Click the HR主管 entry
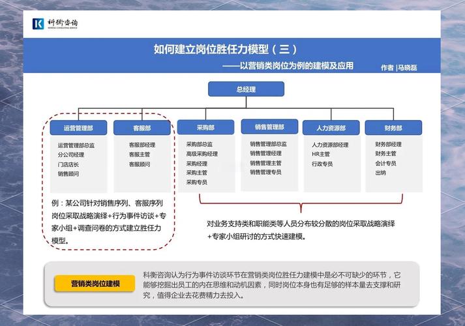This screenshot has height=326, width=465. [x=321, y=154]
